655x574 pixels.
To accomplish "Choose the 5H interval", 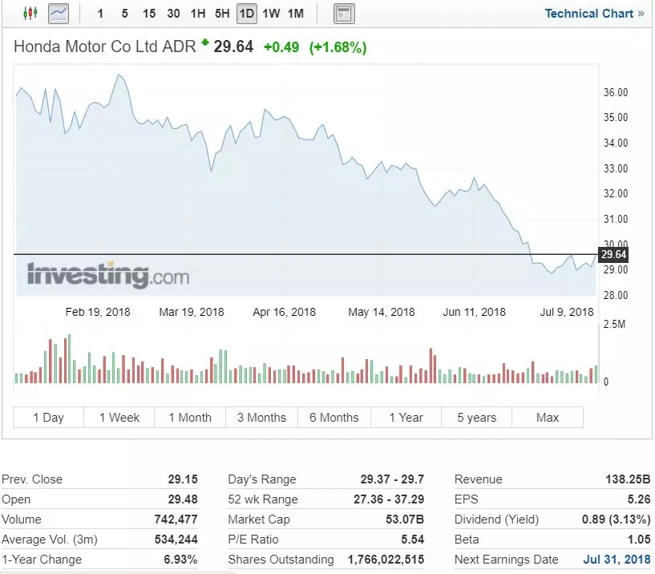I will coord(222,14).
